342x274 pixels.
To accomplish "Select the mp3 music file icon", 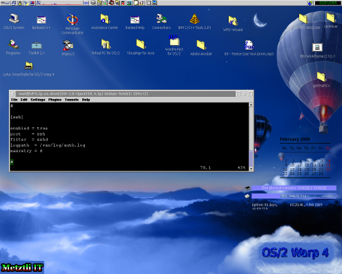I will [x=249, y=45].
